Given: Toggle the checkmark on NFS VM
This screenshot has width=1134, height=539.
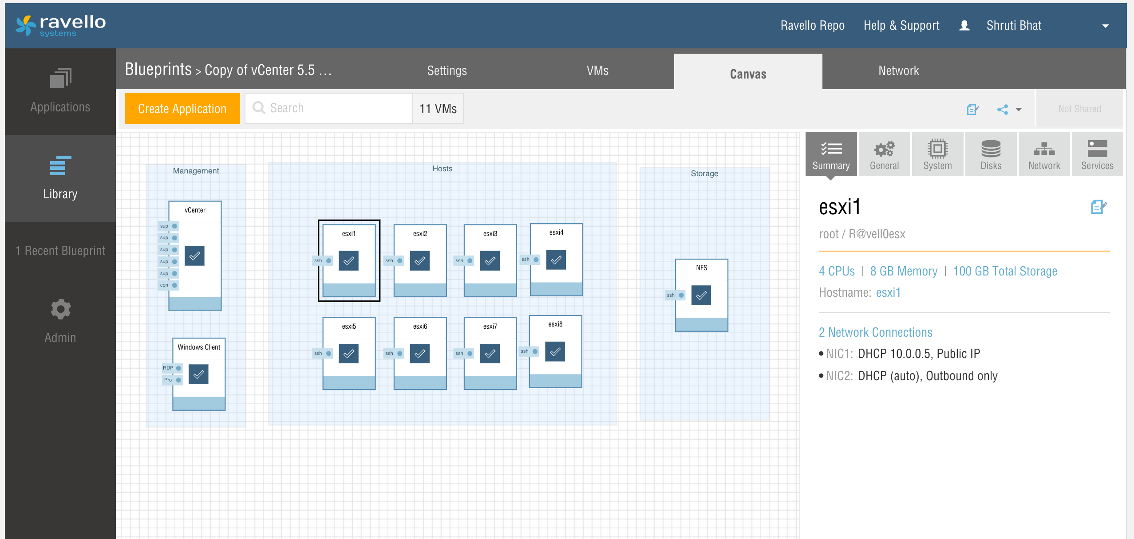Looking at the screenshot, I should click(x=701, y=295).
